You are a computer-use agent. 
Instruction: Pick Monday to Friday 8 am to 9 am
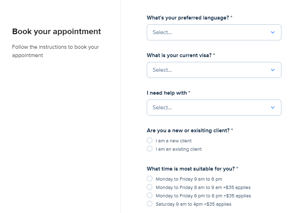click(150, 187)
